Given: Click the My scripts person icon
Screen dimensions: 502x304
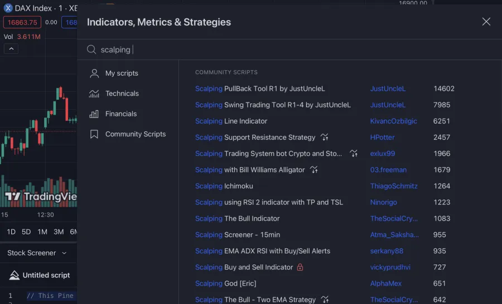Looking at the screenshot, I should pos(94,73).
